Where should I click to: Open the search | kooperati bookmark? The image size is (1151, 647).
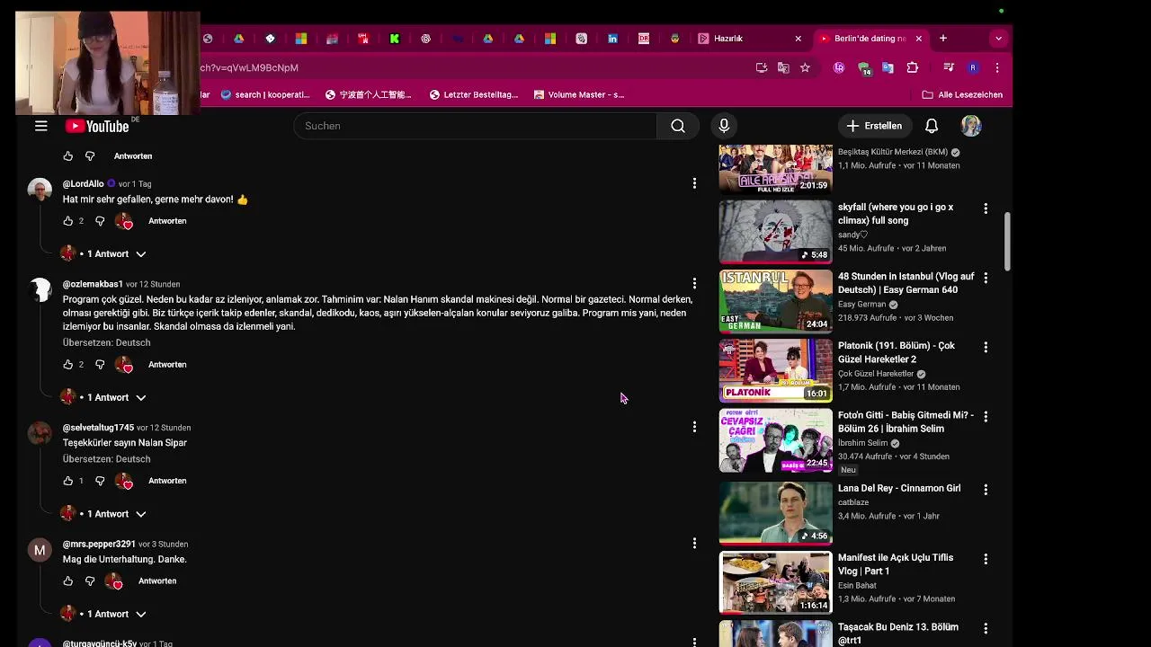[x=265, y=94]
